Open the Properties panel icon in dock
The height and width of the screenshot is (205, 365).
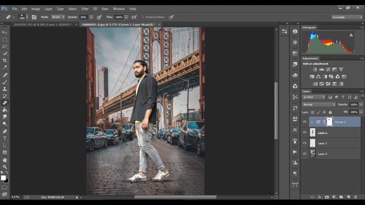(284, 31)
